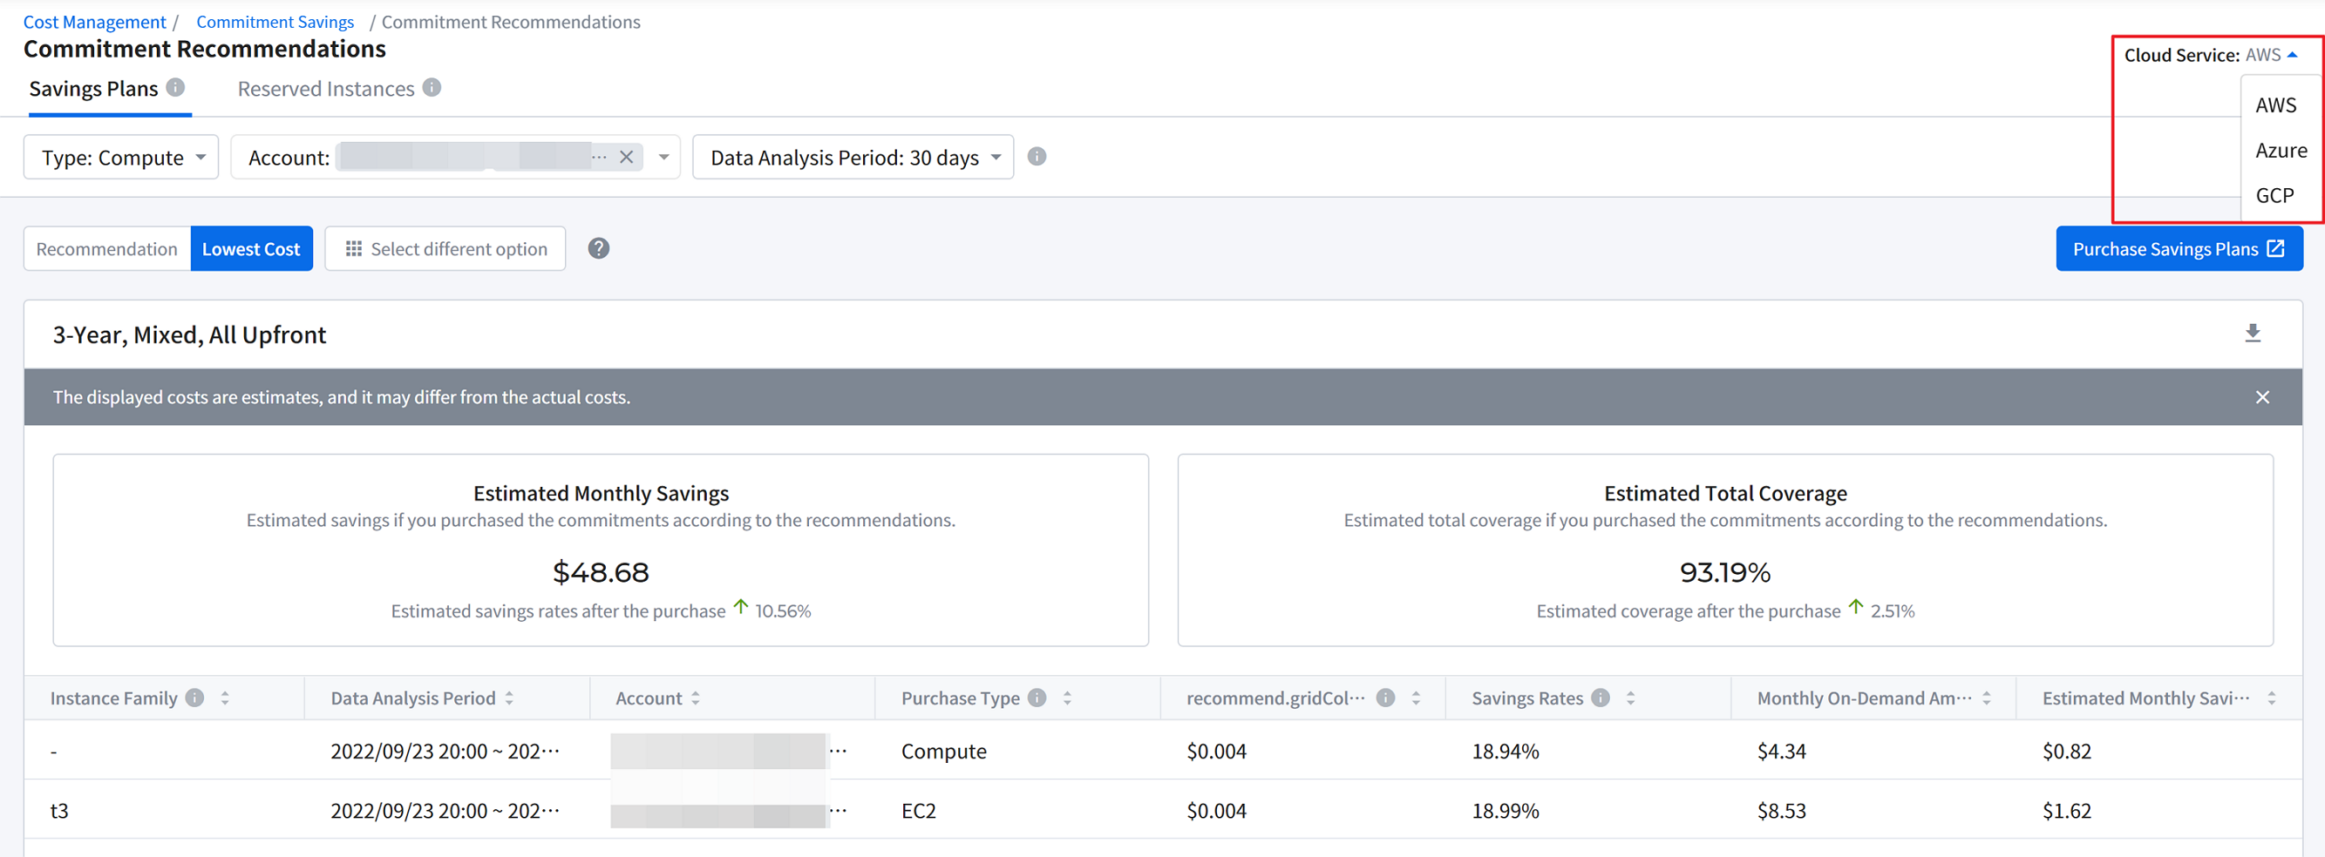Open the Commitment Savings breadcrumb link
This screenshot has width=2325, height=857.
(275, 22)
